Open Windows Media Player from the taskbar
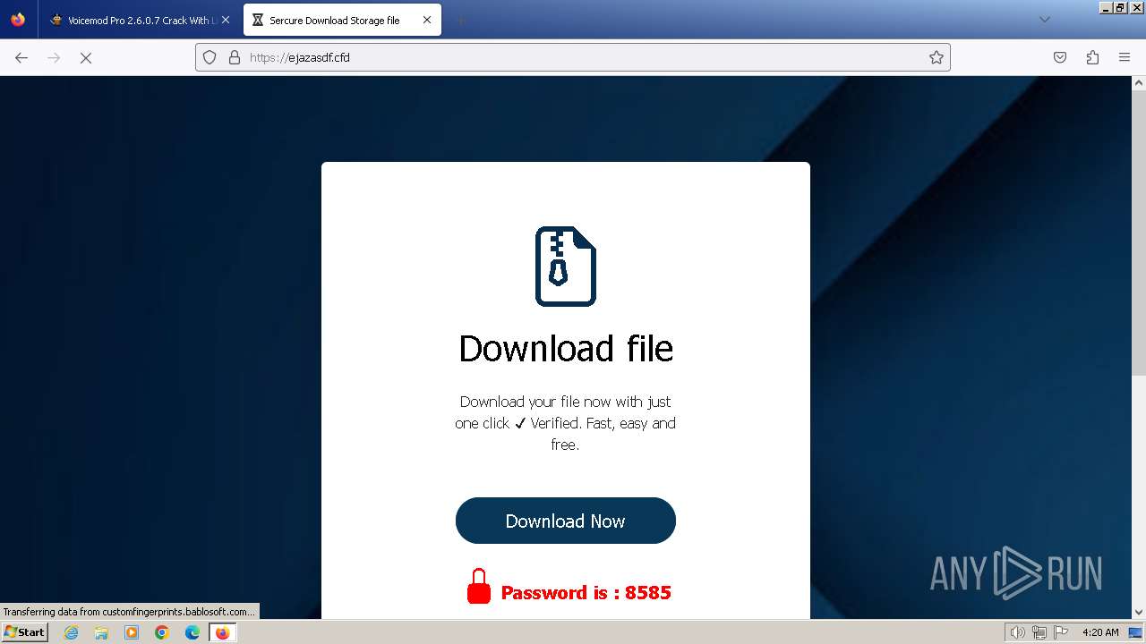Screen dimensions: 1146x644 132,632
